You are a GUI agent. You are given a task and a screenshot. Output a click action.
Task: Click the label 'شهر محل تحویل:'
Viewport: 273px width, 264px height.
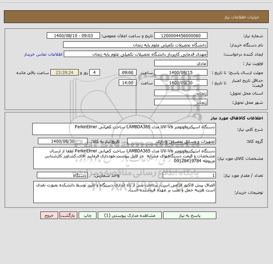click(x=248, y=102)
